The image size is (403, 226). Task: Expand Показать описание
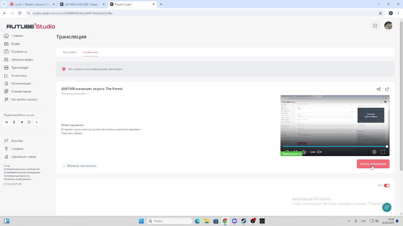75,94
